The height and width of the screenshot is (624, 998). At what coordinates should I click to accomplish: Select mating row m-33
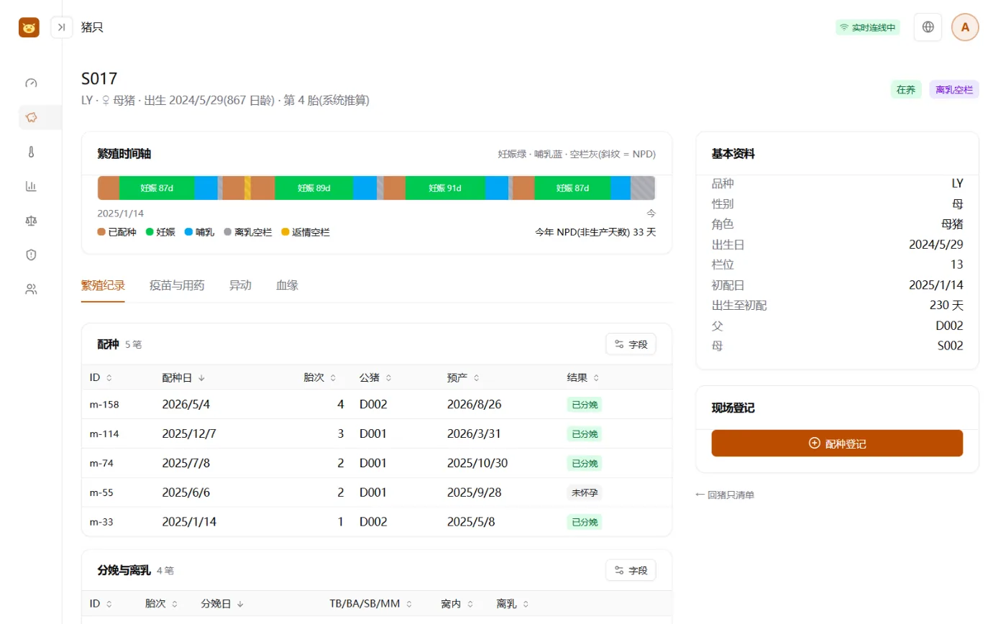377,522
